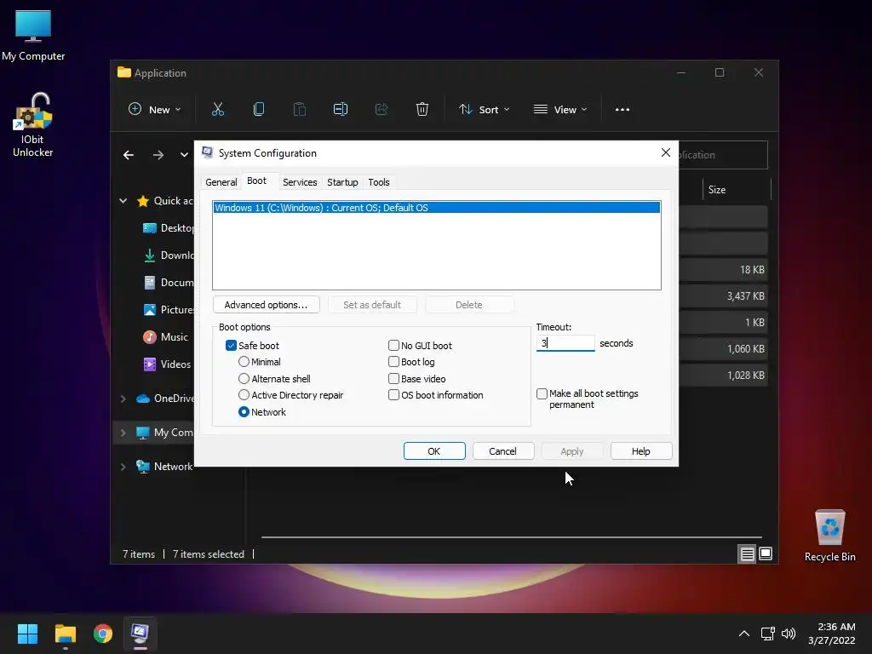Enable No GUI boot checkbox
Image resolution: width=872 pixels, height=654 pixels.
pos(393,346)
